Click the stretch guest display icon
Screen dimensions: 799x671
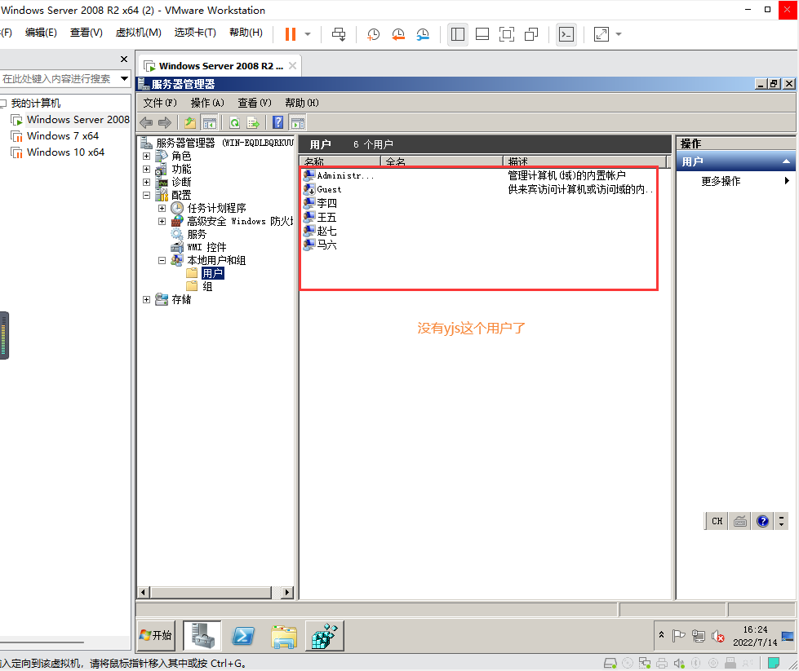pyautogui.click(x=601, y=34)
